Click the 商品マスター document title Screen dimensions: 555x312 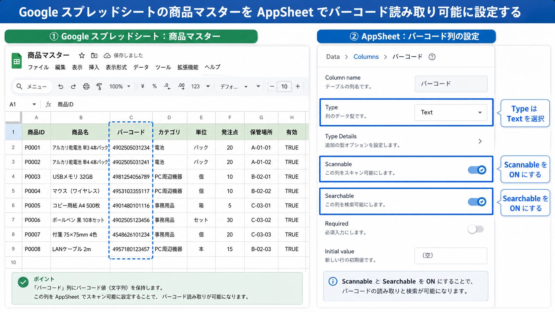pyautogui.click(x=48, y=55)
